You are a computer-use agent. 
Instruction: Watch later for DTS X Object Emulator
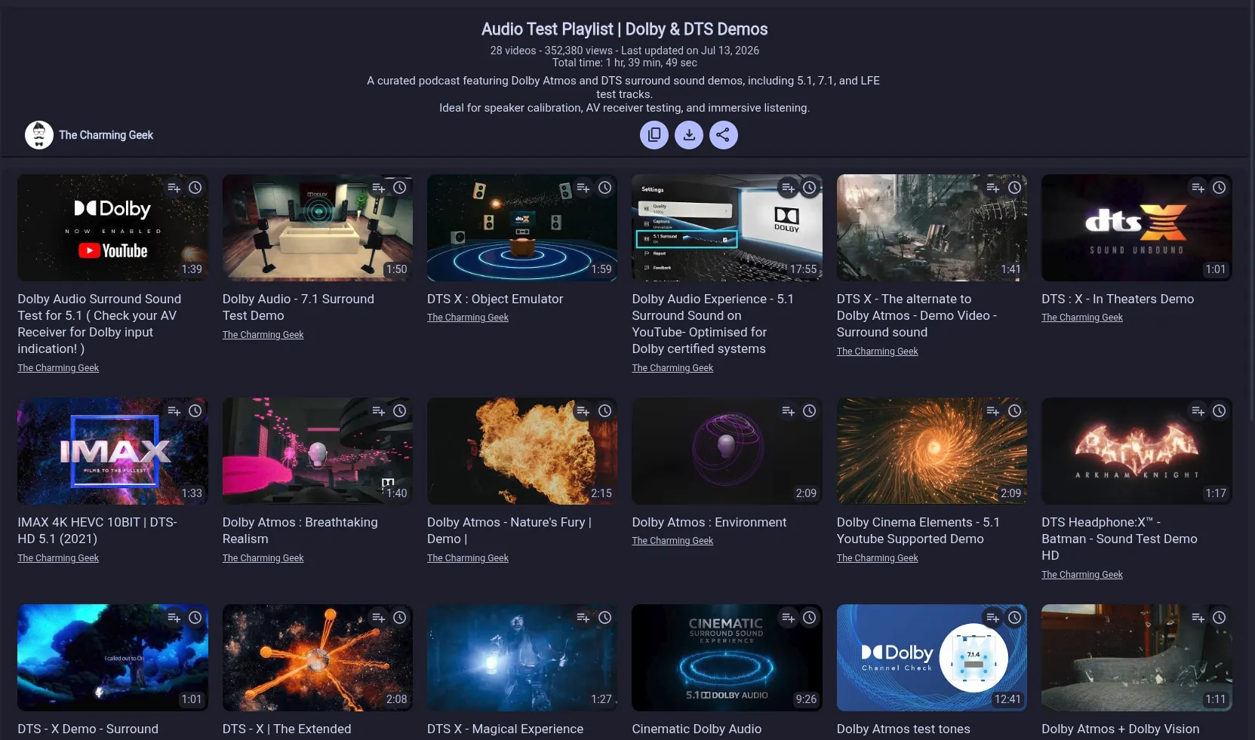coord(605,188)
